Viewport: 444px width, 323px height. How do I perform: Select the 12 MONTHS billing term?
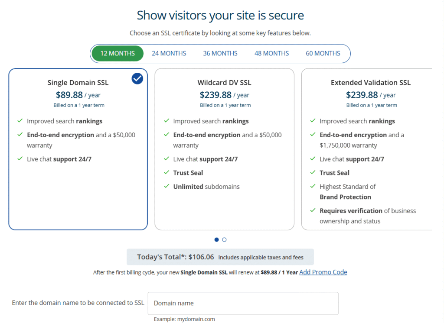[118, 54]
